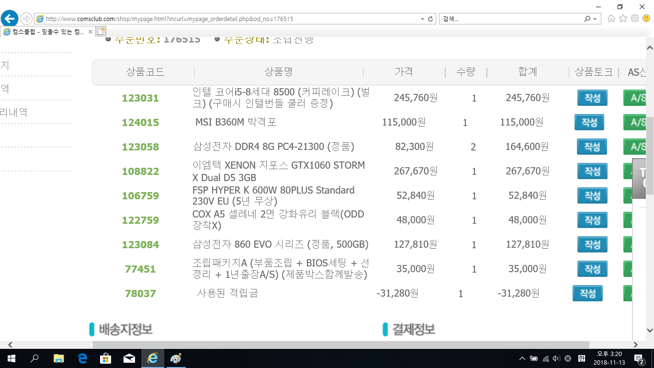Viewport: 654px width, 368px height.
Task: Click 작성 button for COX A5 셀레네
Action: (x=592, y=220)
